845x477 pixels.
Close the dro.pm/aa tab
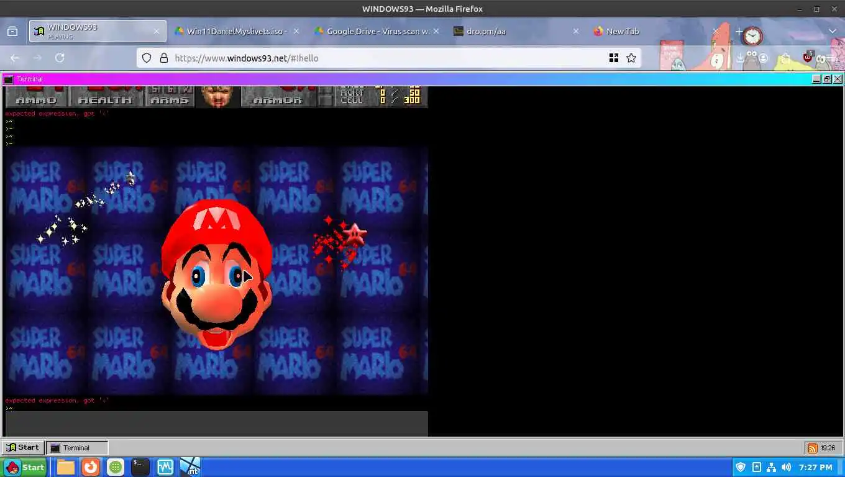click(x=576, y=31)
